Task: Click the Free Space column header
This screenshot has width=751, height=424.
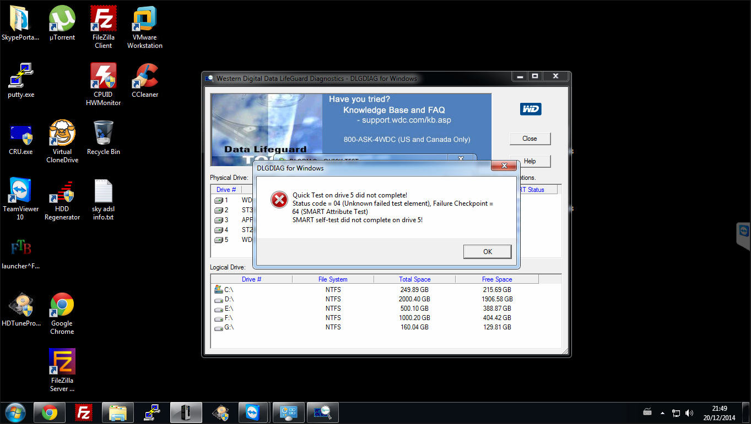Action: tap(497, 279)
